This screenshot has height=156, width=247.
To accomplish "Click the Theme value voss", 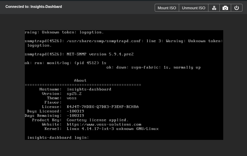I will coord(72,98).
